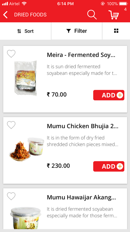Open Filter options

click(77, 31)
